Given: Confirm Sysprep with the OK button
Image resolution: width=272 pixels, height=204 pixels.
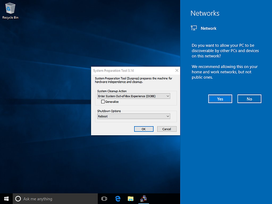Looking at the screenshot, I should (144, 129).
